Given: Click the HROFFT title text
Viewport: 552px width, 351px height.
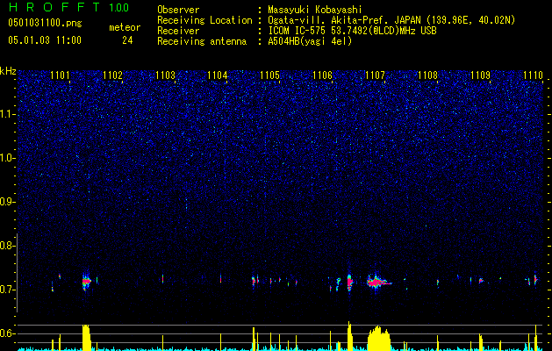Looking at the screenshot, I should coord(54,7).
